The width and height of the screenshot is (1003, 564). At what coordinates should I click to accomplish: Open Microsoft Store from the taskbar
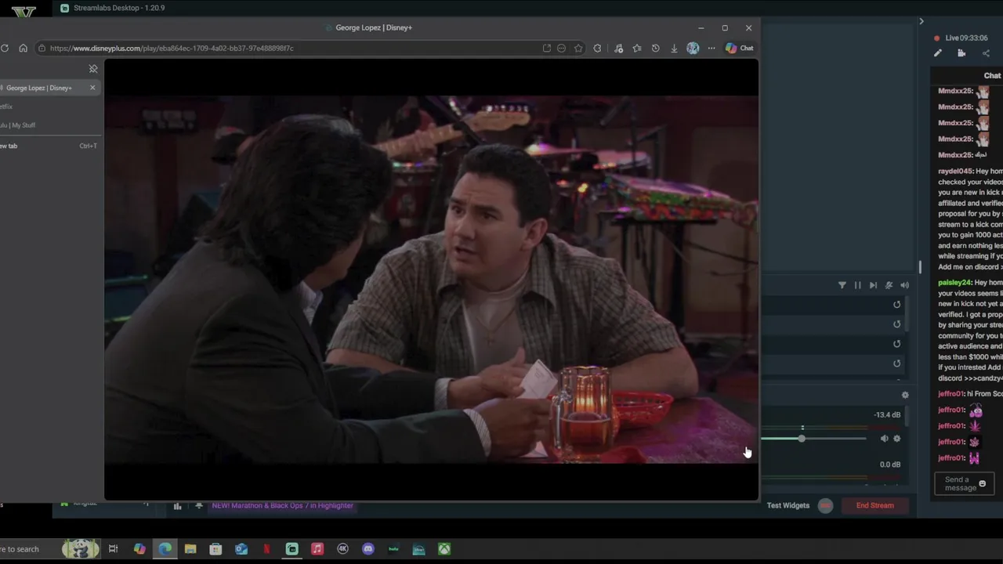[215, 549]
